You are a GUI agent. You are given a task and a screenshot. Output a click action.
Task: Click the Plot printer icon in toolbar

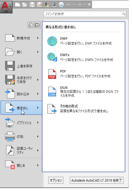pos(61,5)
